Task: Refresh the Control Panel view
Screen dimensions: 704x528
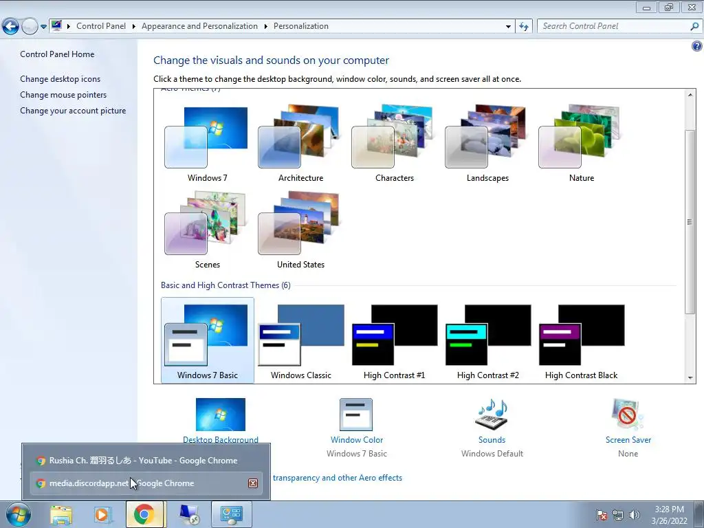Action: [x=523, y=27]
